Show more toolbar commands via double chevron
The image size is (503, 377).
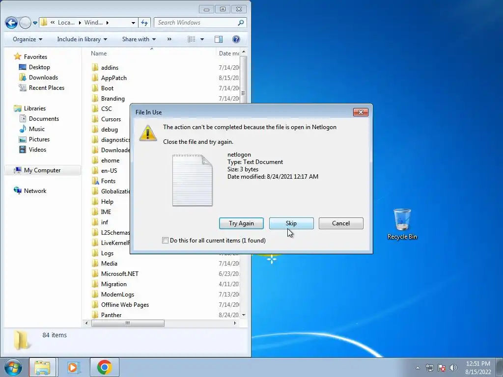(169, 39)
